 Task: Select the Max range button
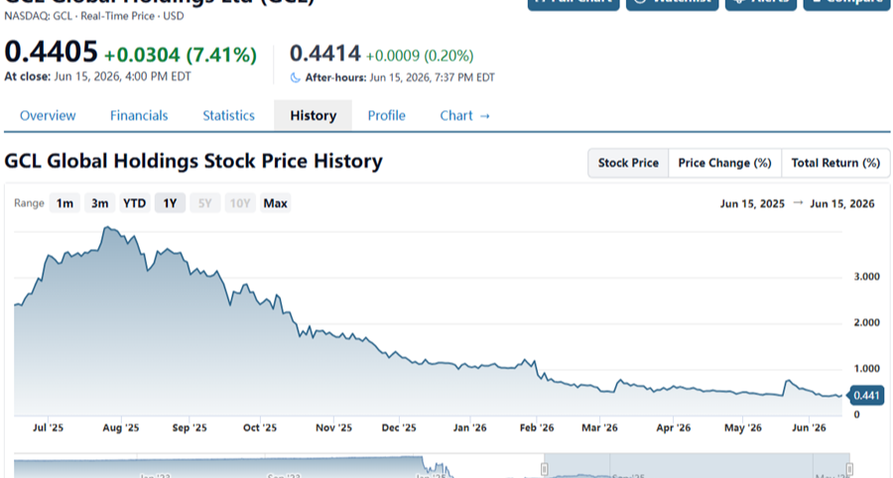pyautogui.click(x=275, y=203)
